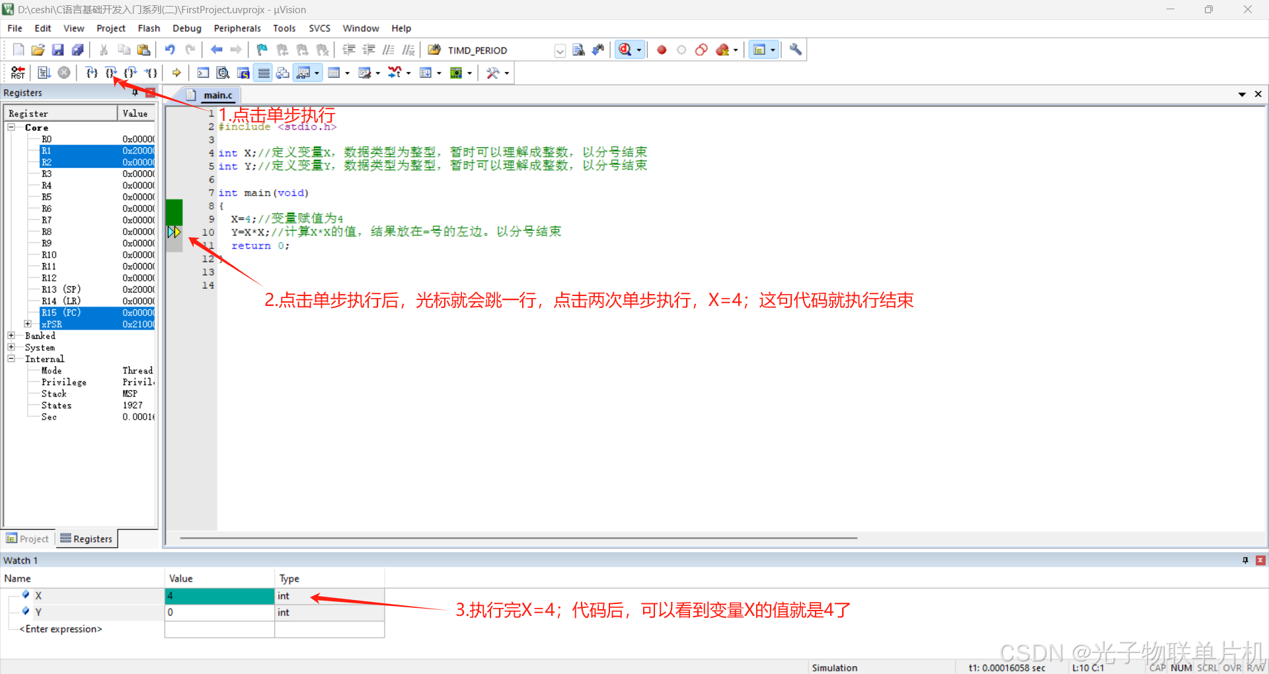Open the Analysis Windows dropdown arrow
Image resolution: width=1269 pixels, height=674 pixels.
(408, 73)
